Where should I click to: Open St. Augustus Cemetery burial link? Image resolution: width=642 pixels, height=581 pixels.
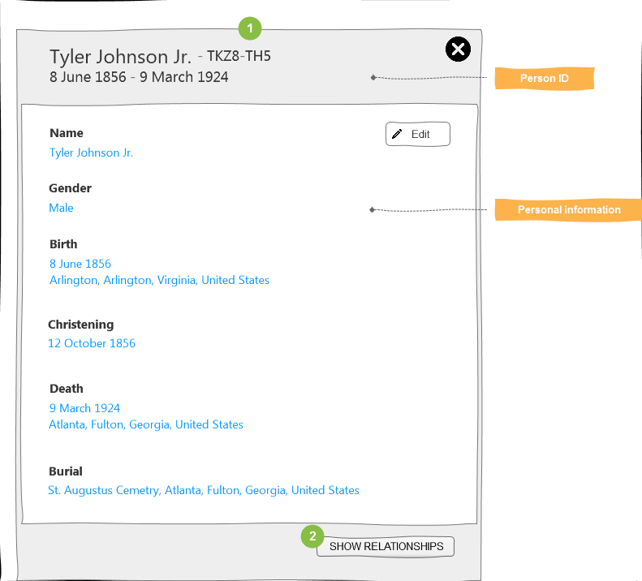[x=204, y=490]
